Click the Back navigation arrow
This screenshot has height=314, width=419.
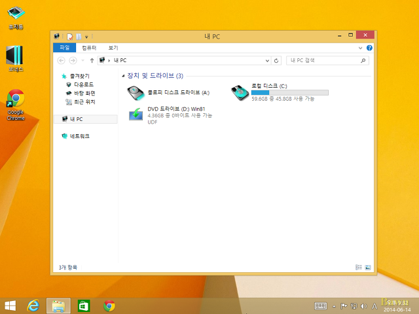point(61,61)
